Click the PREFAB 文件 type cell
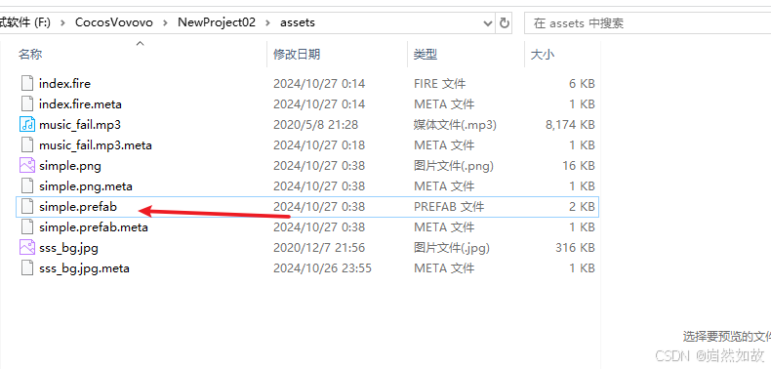Image resolution: width=771 pixels, height=369 pixels. [449, 207]
